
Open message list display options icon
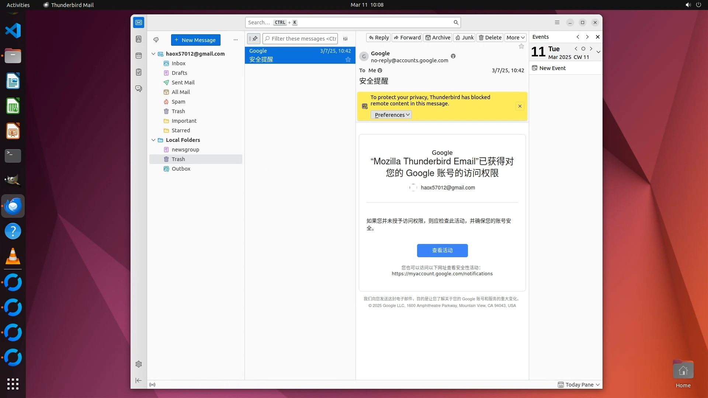pos(346,39)
